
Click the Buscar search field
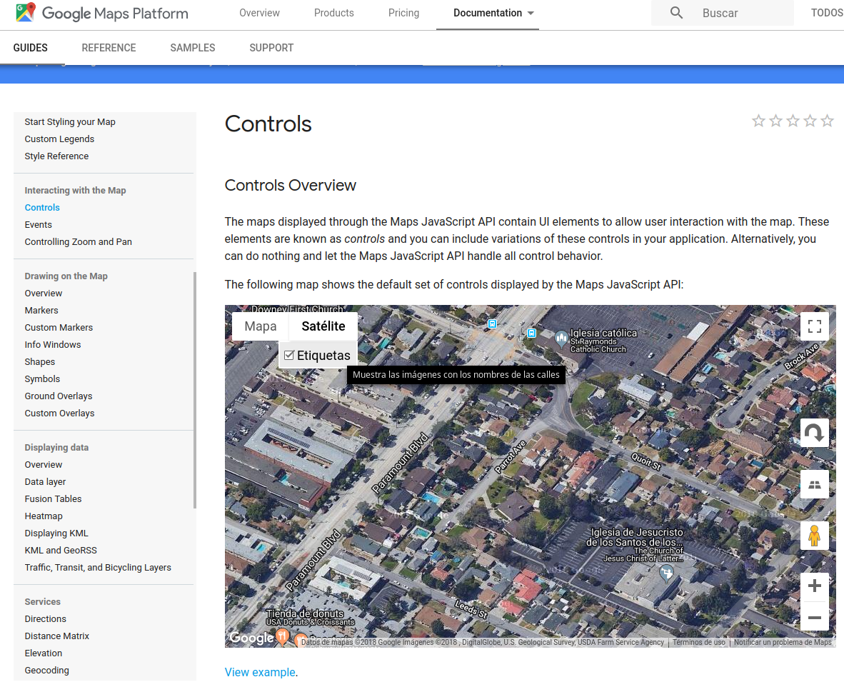tap(743, 13)
